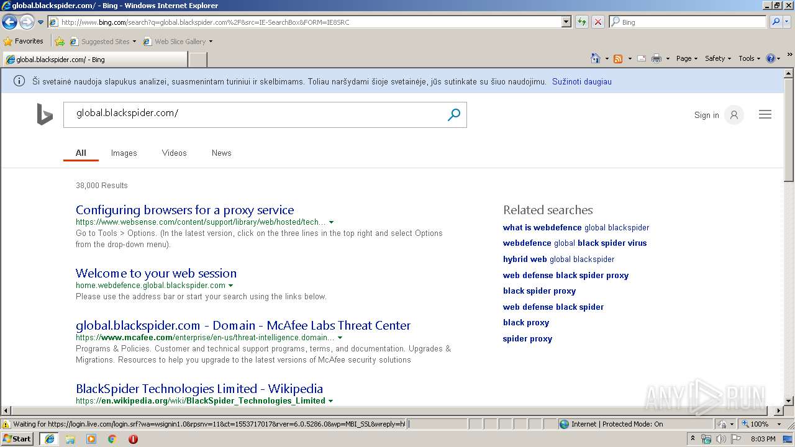The image size is (795, 447).
Task: Go back with the Back arrow button
Action: click(x=9, y=22)
